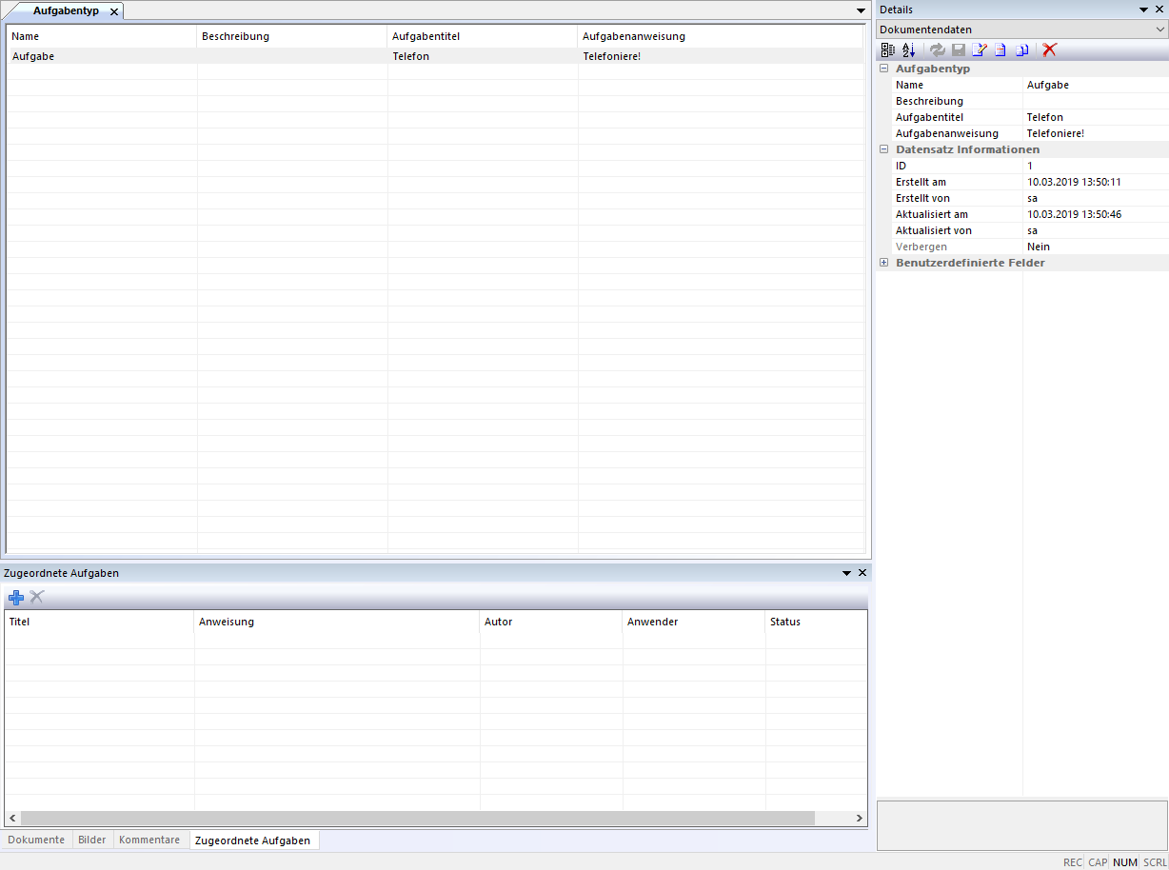Screen dimensions: 1169x870
Task: Add an assigned task with blue plus
Action: click(x=15, y=597)
